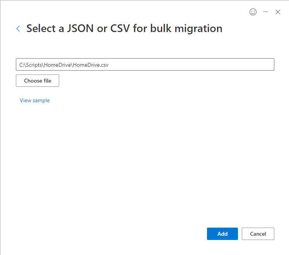Close the bulk migration window

click(x=278, y=12)
